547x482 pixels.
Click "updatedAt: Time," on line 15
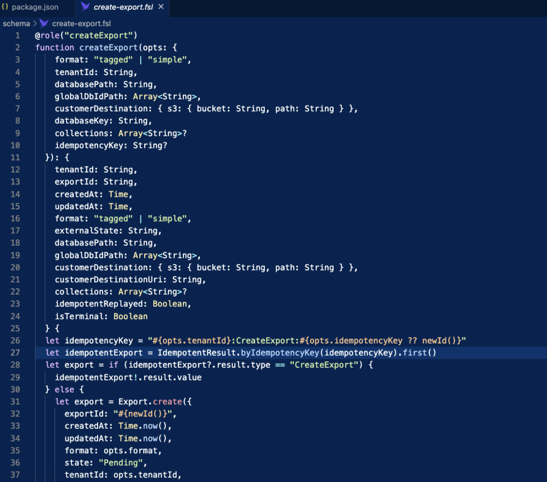pos(94,207)
